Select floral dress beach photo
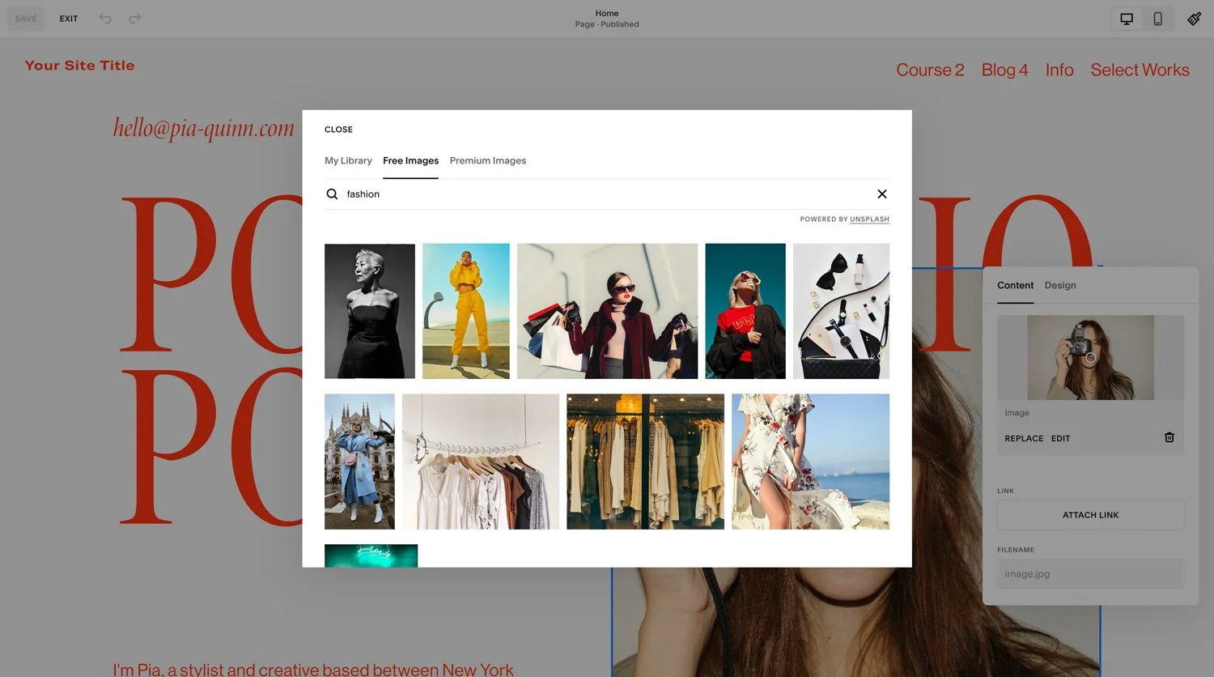1214x677 pixels. click(x=810, y=462)
